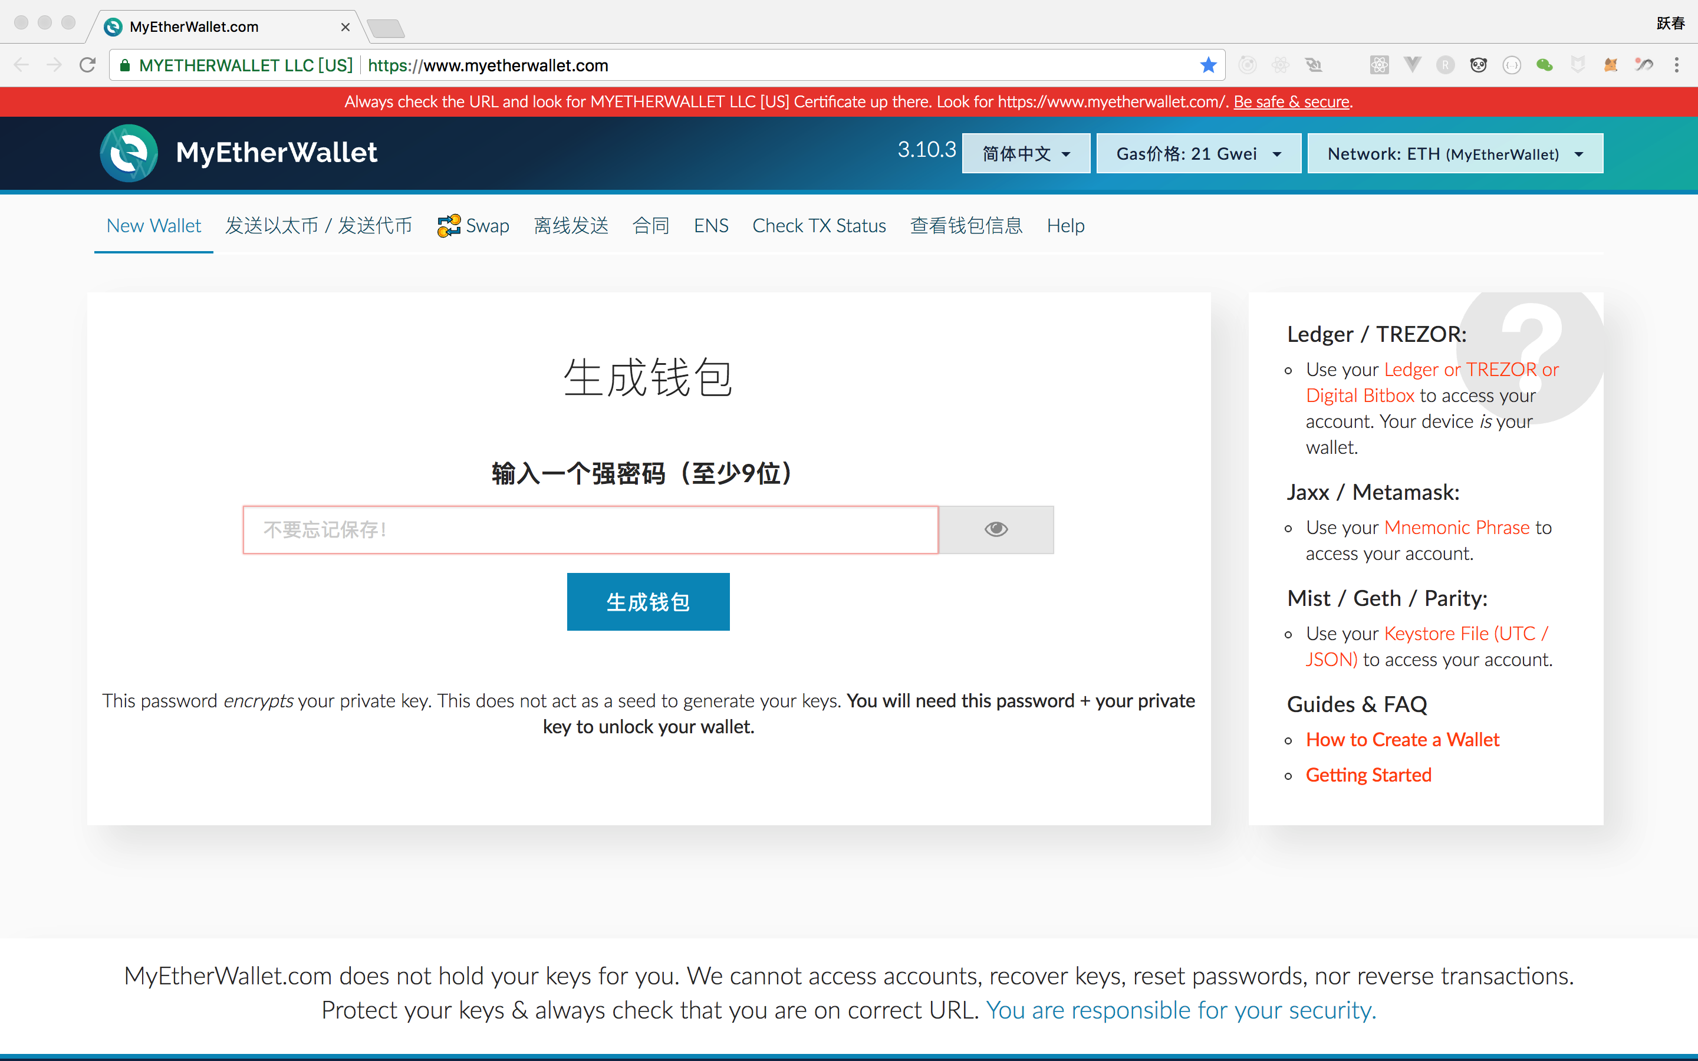Screen dimensions: 1698x1061
Task: Click the Be safe & secure link
Action: (1291, 102)
